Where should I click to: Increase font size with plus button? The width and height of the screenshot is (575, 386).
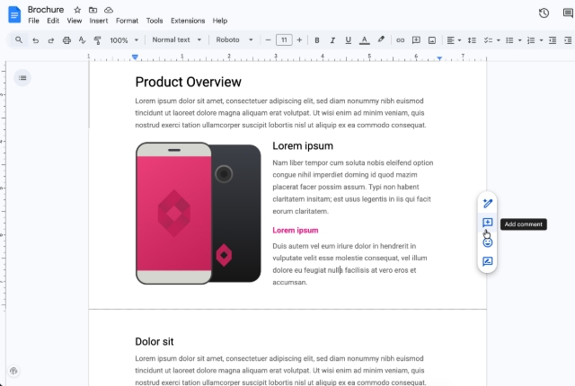[x=299, y=39]
